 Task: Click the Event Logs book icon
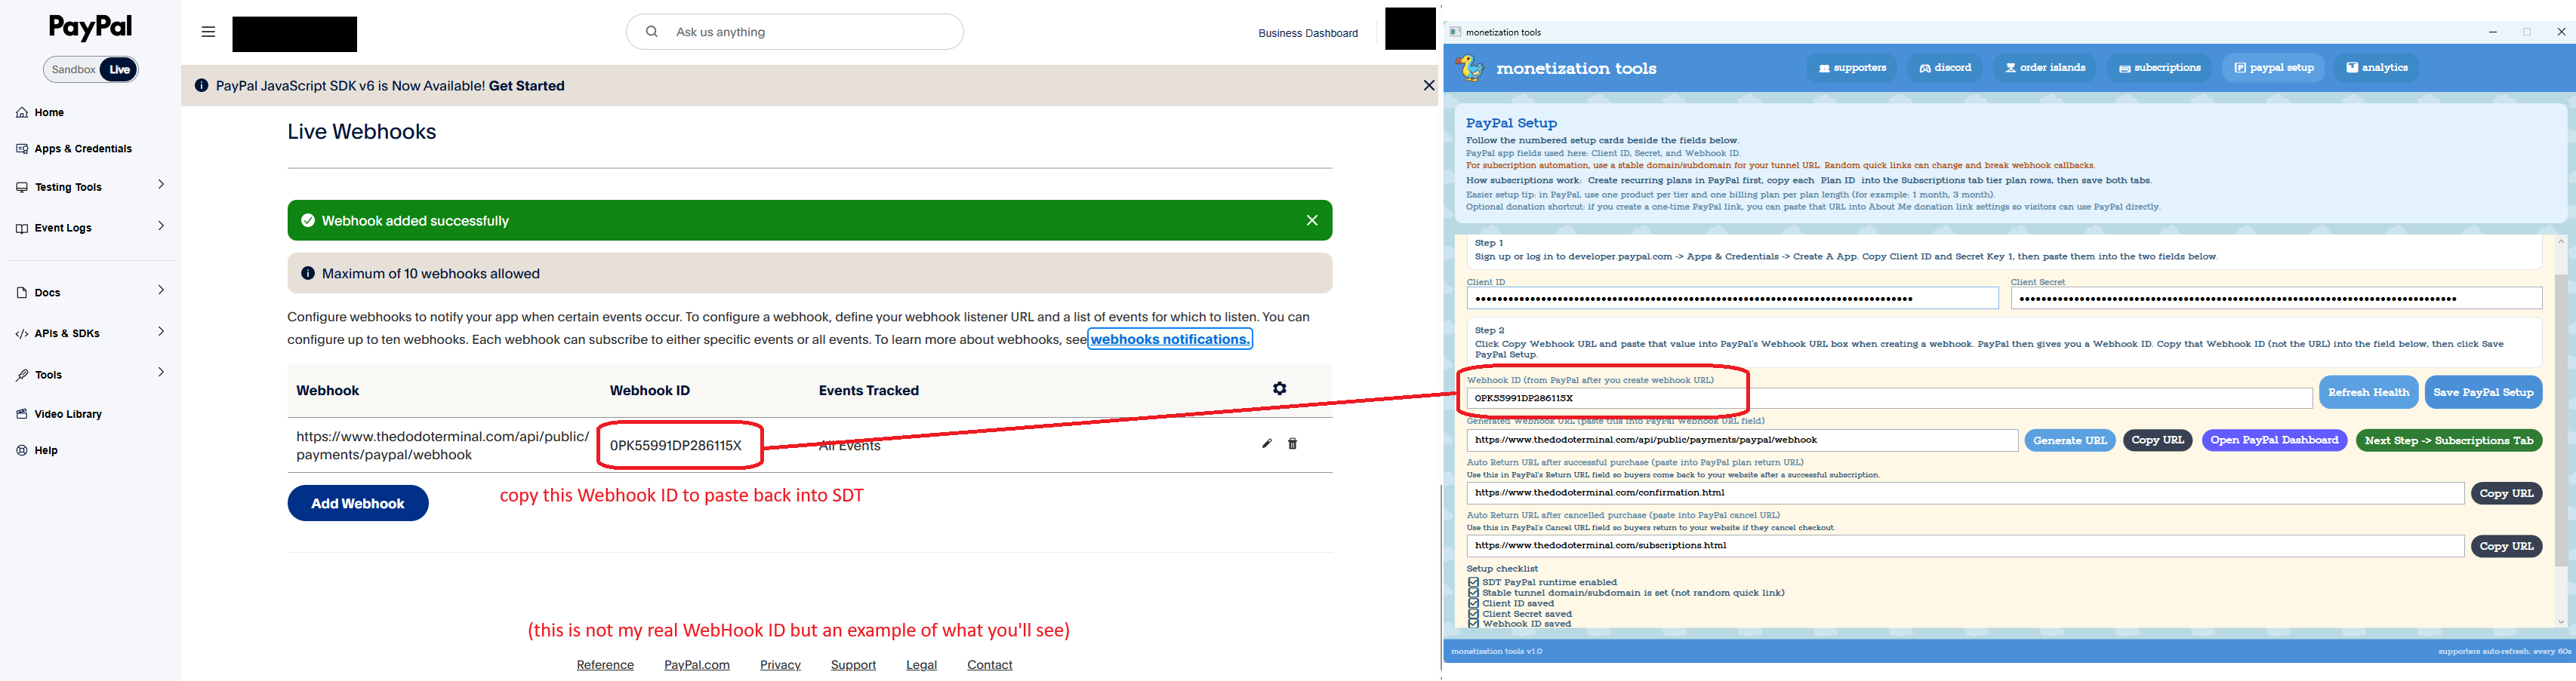(x=22, y=228)
